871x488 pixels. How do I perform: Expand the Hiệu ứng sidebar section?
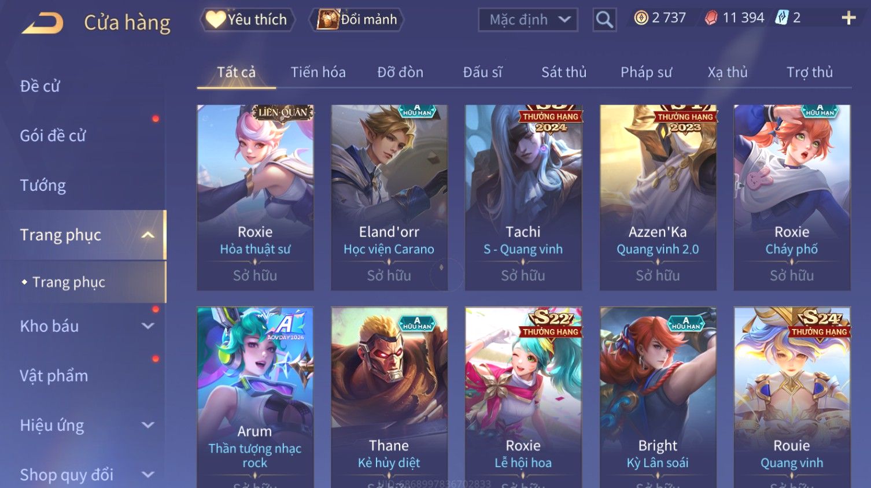pos(148,425)
